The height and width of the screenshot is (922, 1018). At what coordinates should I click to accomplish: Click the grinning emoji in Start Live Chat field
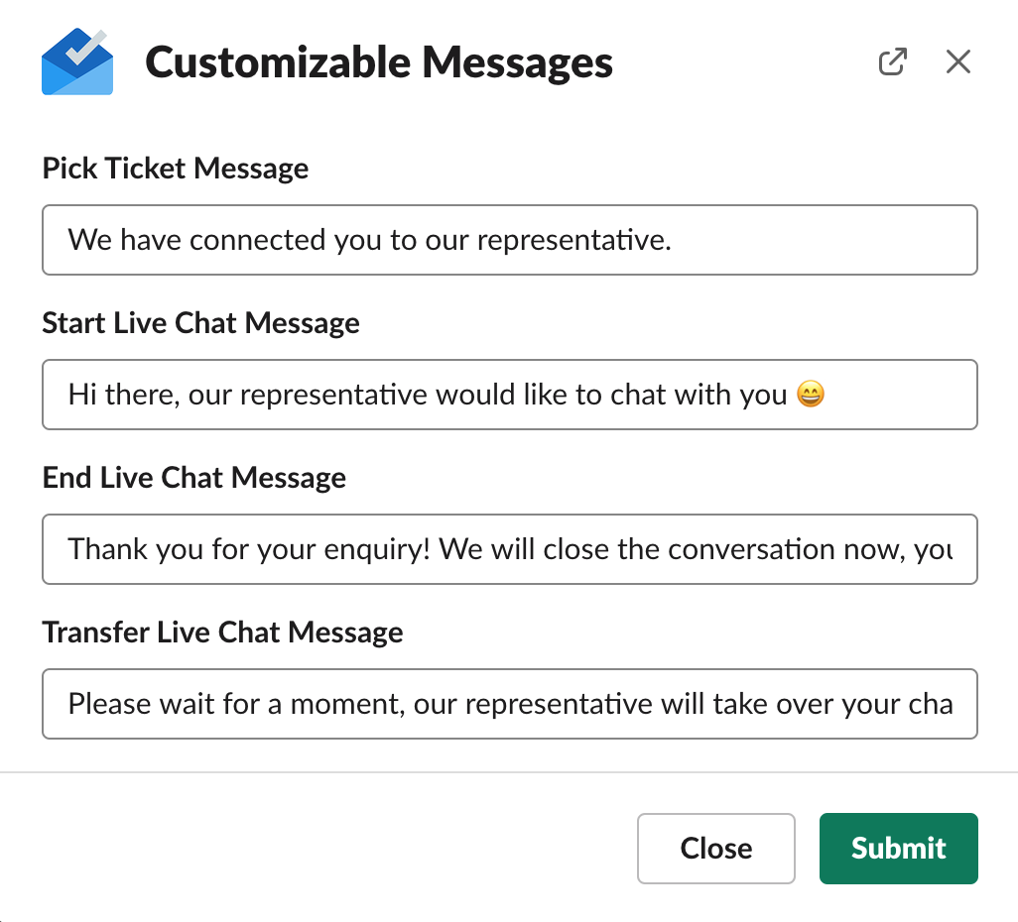(811, 394)
